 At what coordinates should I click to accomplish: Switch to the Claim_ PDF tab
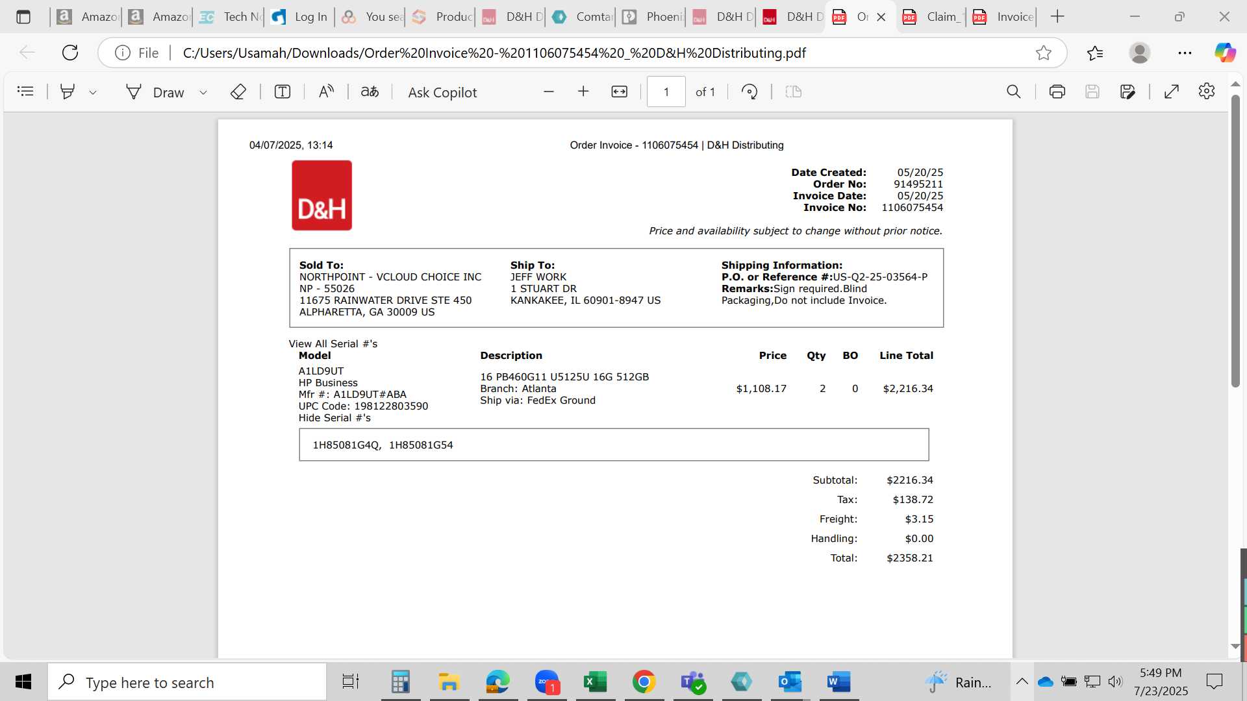932,17
